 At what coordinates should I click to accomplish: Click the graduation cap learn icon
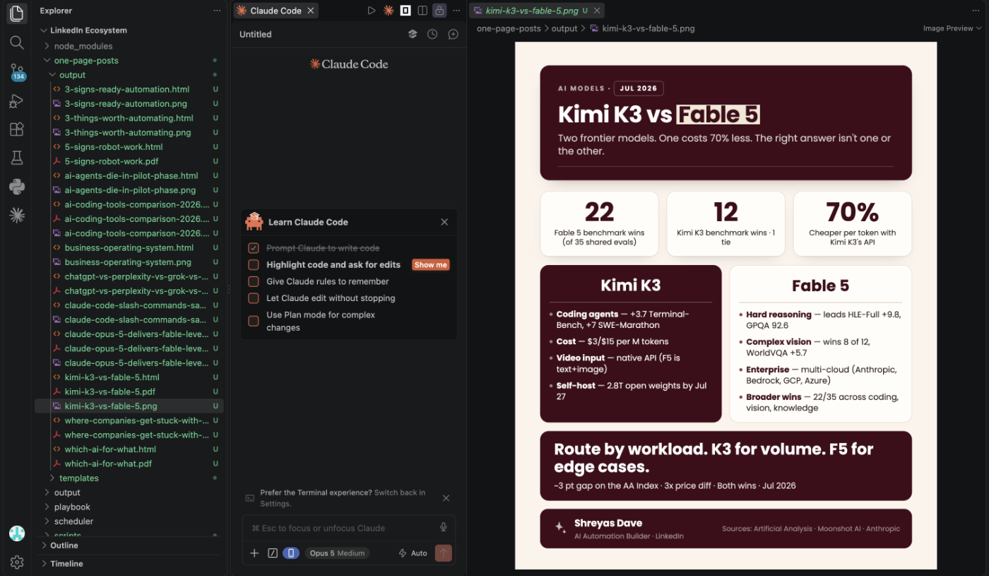click(x=413, y=34)
